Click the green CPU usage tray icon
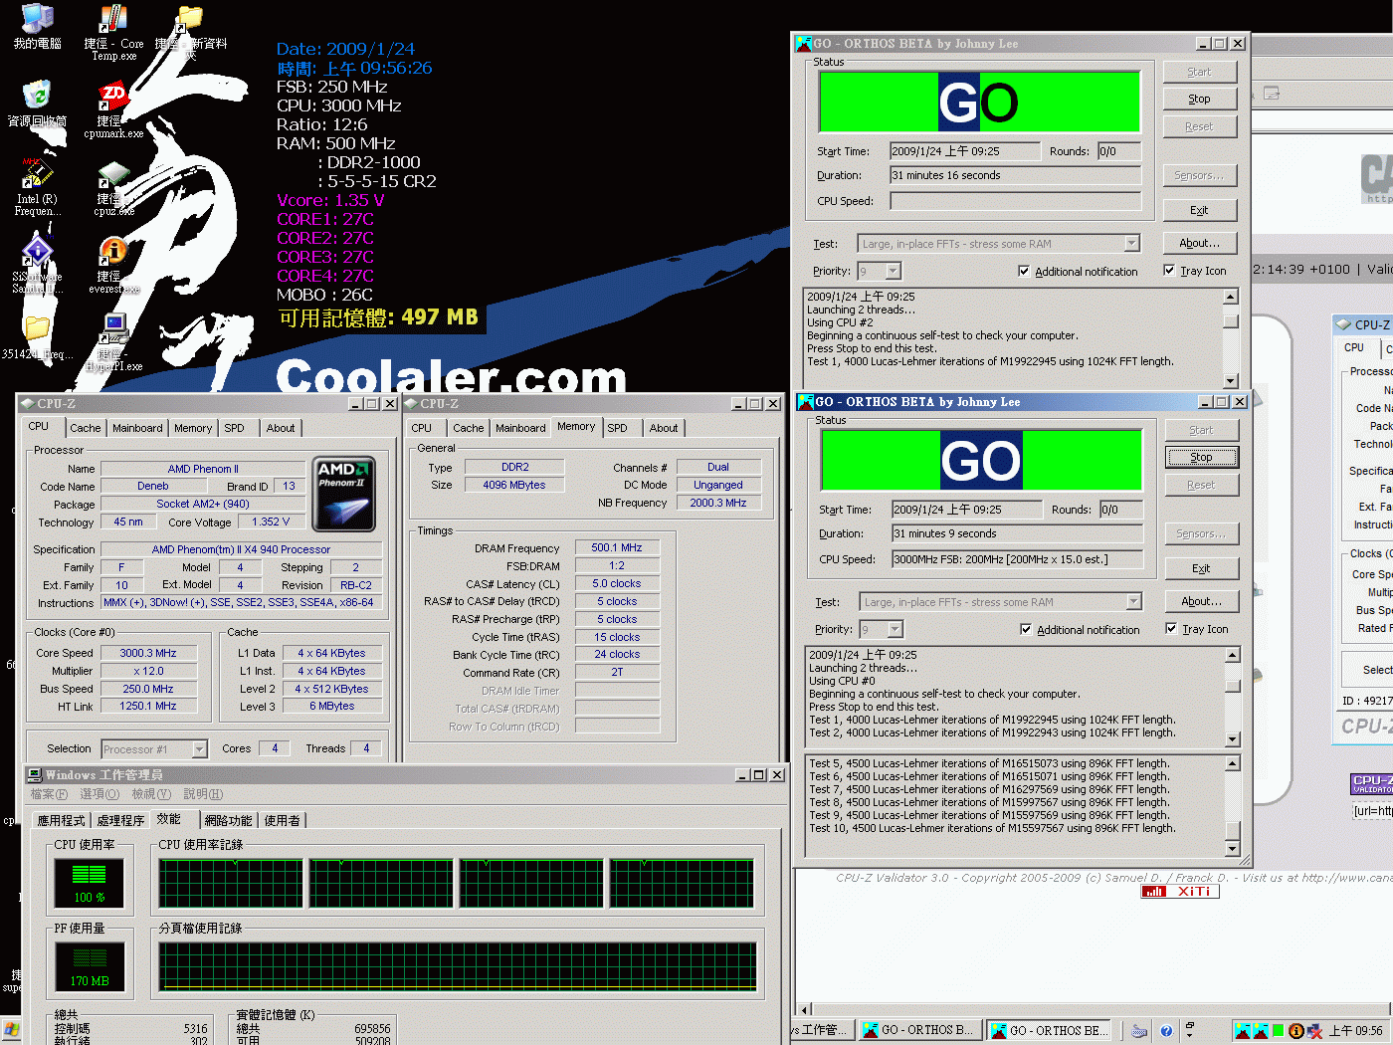 point(1279,1030)
